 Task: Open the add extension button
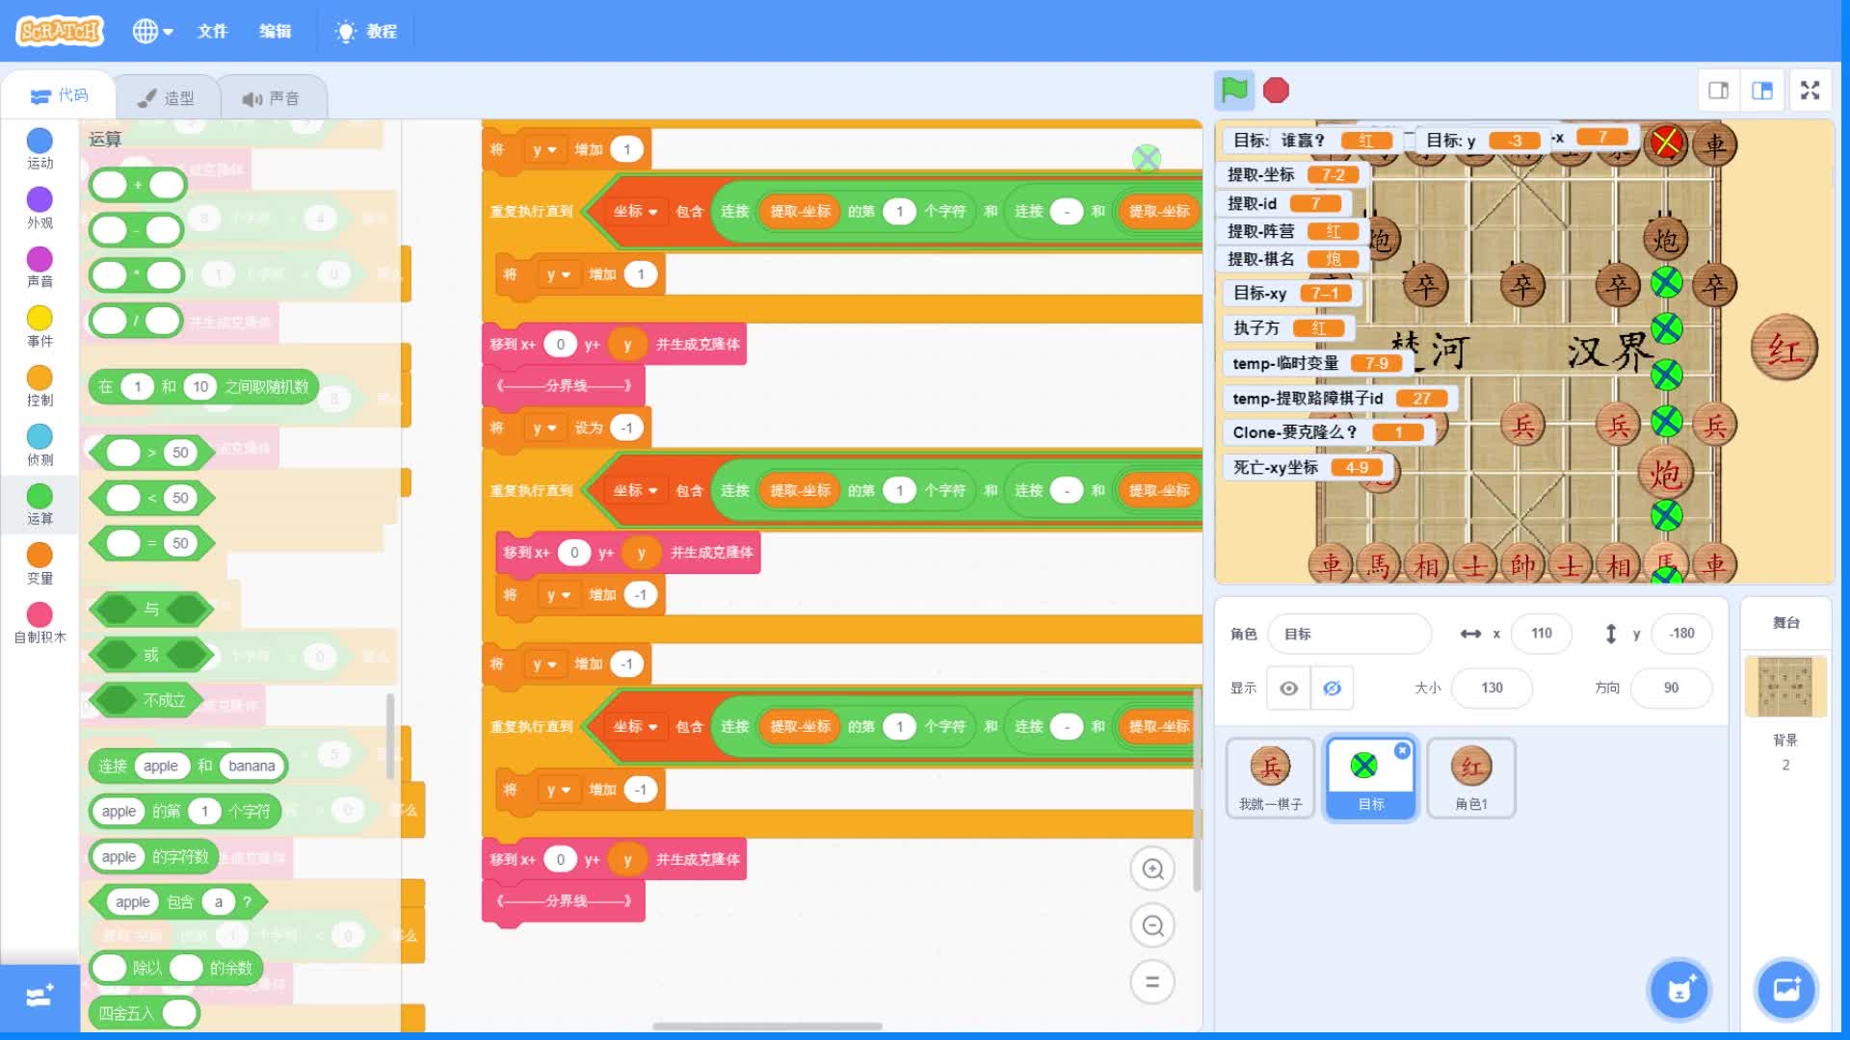coord(40,997)
